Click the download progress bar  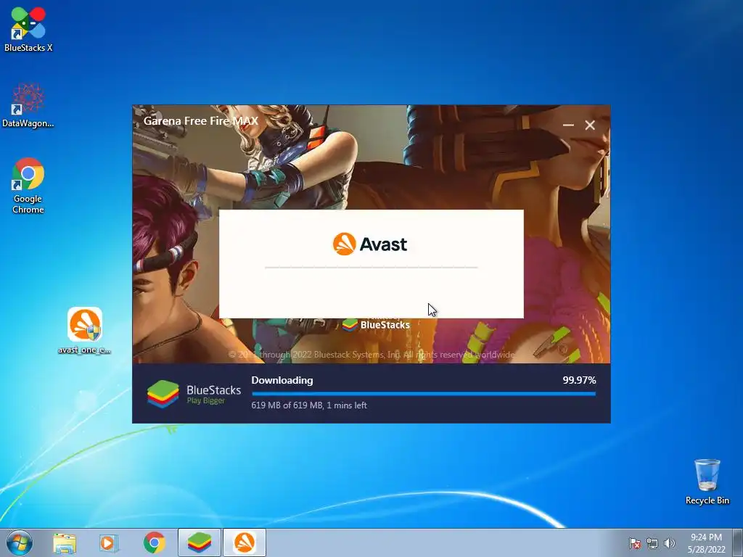coord(424,394)
